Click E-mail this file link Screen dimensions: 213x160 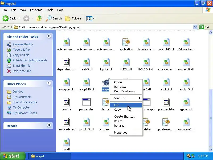tap(22, 66)
